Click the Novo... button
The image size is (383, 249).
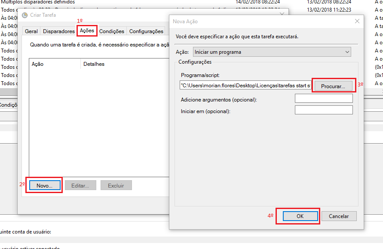pos(44,186)
